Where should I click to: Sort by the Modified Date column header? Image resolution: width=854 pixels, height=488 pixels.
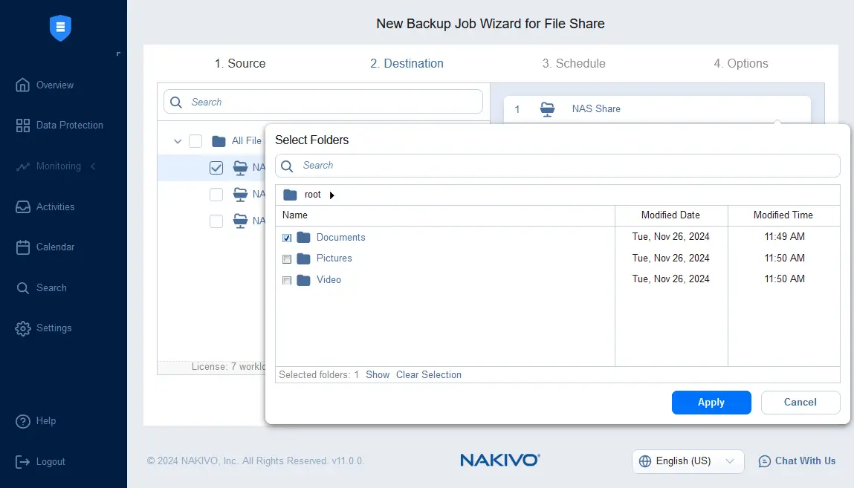(x=670, y=215)
